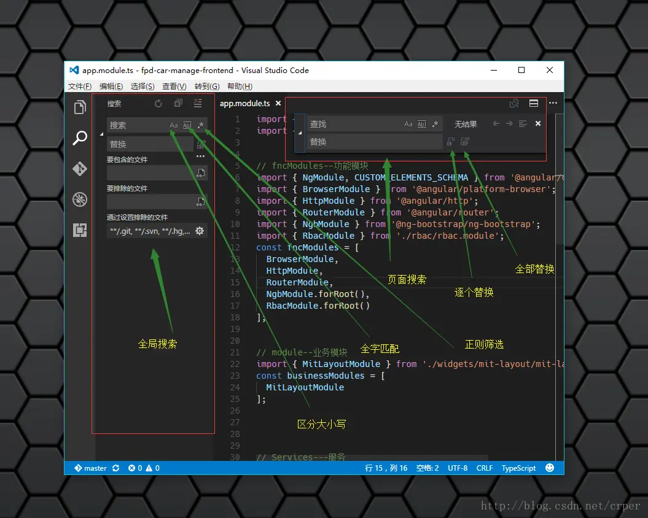Split the editor using title bar icon
This screenshot has height=518, width=648.
click(x=534, y=103)
